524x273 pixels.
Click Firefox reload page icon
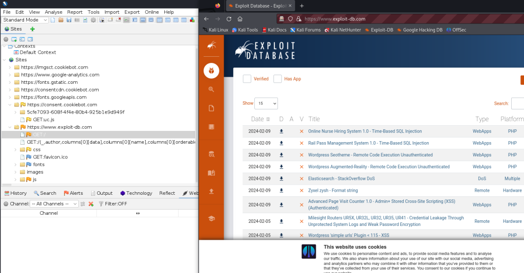[229, 19]
